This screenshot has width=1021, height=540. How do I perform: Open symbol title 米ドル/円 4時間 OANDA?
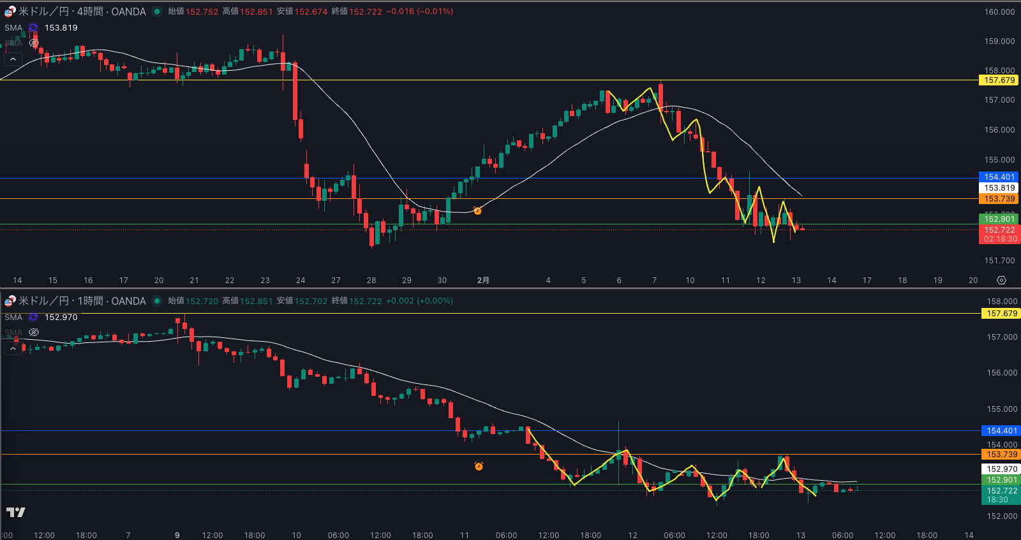click(x=82, y=11)
